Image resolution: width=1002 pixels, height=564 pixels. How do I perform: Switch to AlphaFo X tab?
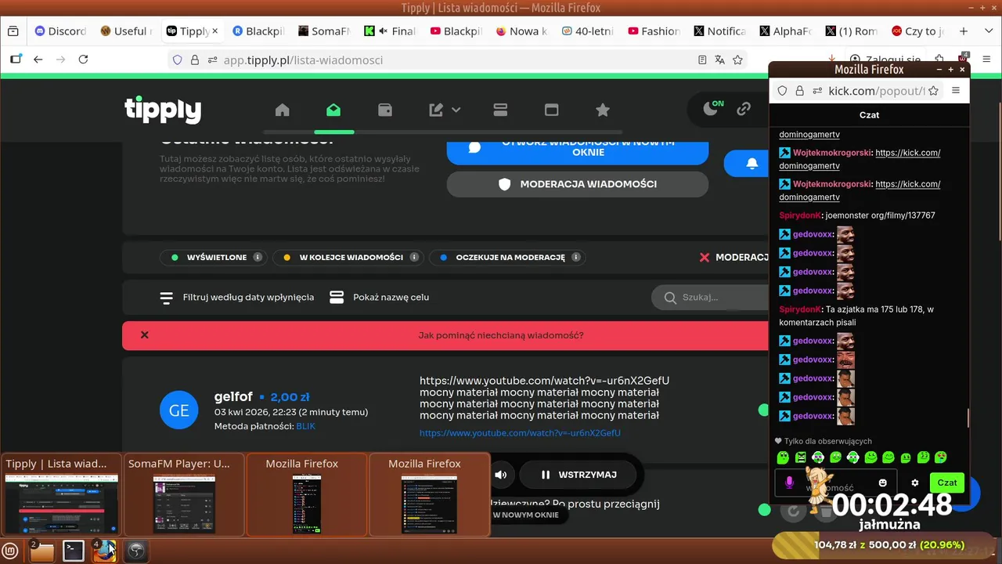click(785, 31)
